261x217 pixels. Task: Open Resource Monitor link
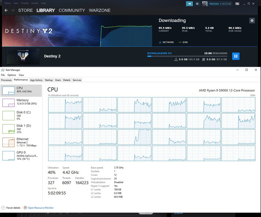pos(41,208)
